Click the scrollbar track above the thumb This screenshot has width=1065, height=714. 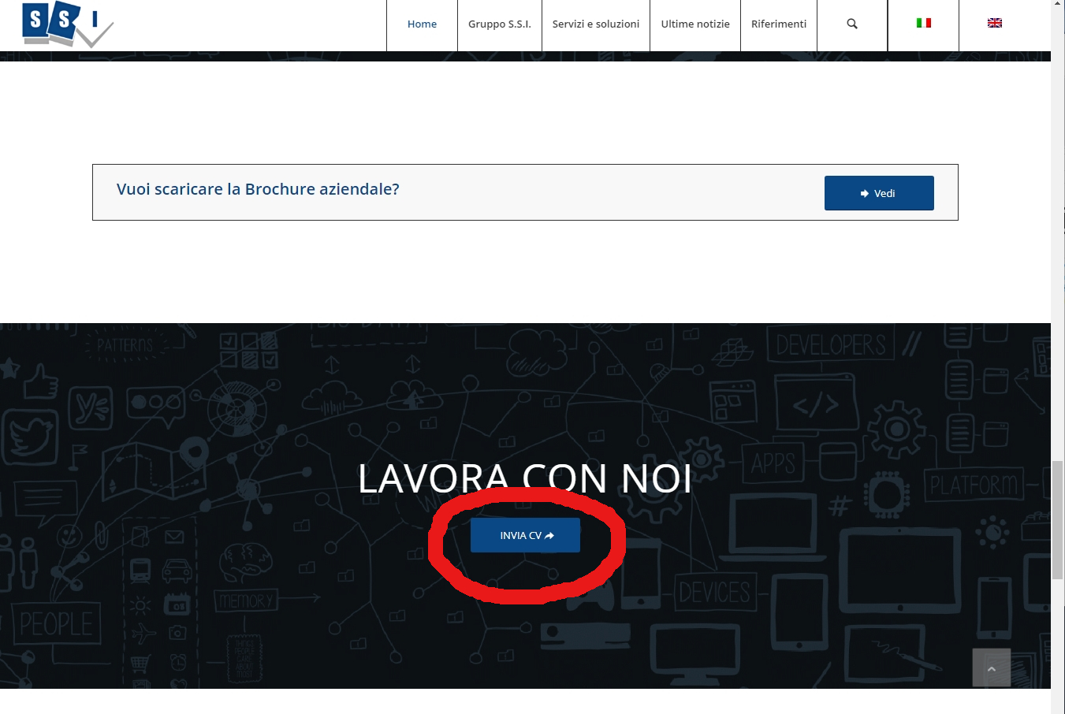pos(1057,236)
